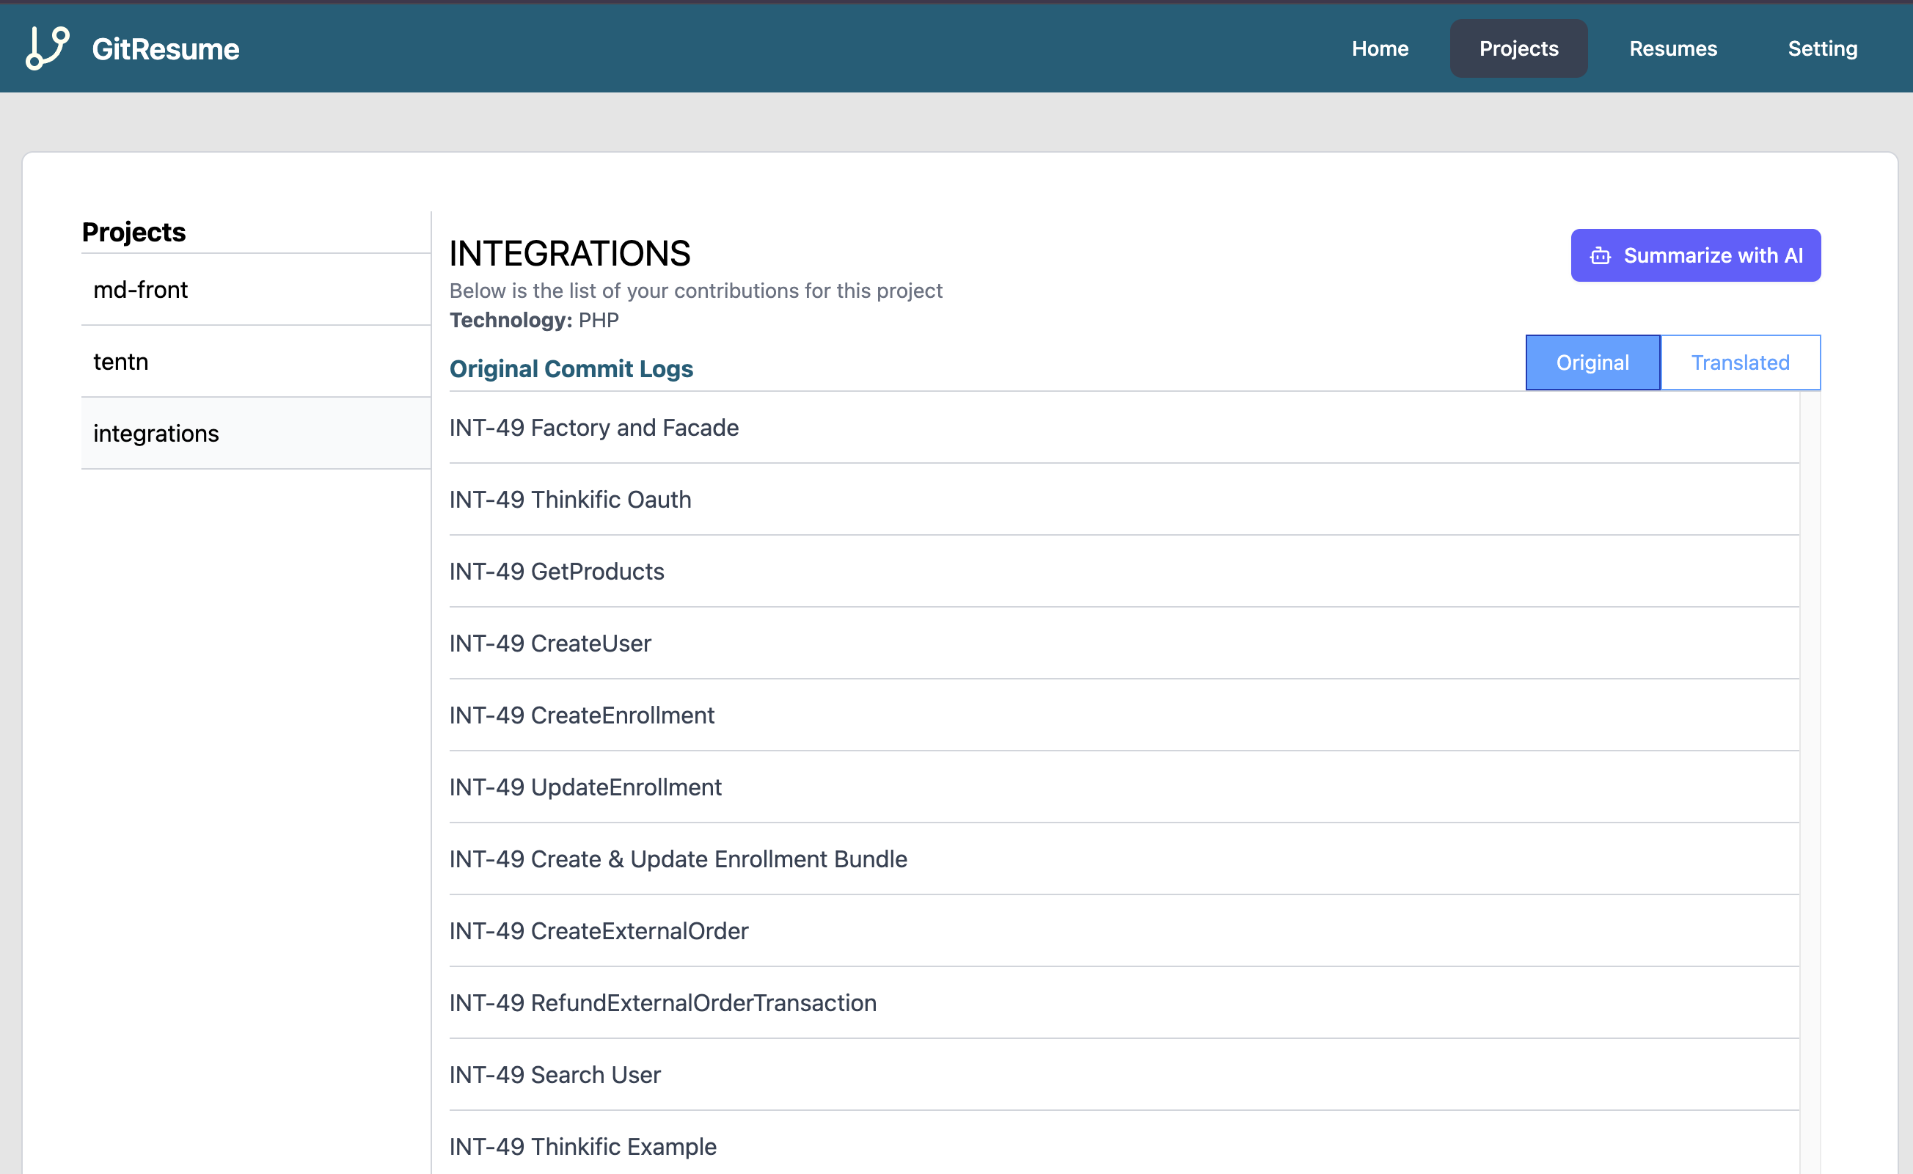Viewport: 1913px width, 1174px height.
Task: Open the Resumes navigation item
Action: pyautogui.click(x=1673, y=48)
